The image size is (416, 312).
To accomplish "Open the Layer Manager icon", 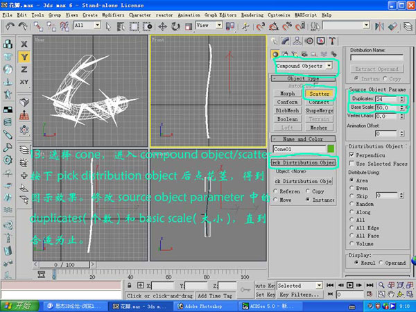I will coord(408,26).
